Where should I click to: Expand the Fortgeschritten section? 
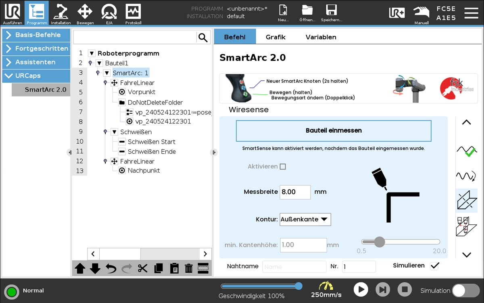click(x=36, y=49)
